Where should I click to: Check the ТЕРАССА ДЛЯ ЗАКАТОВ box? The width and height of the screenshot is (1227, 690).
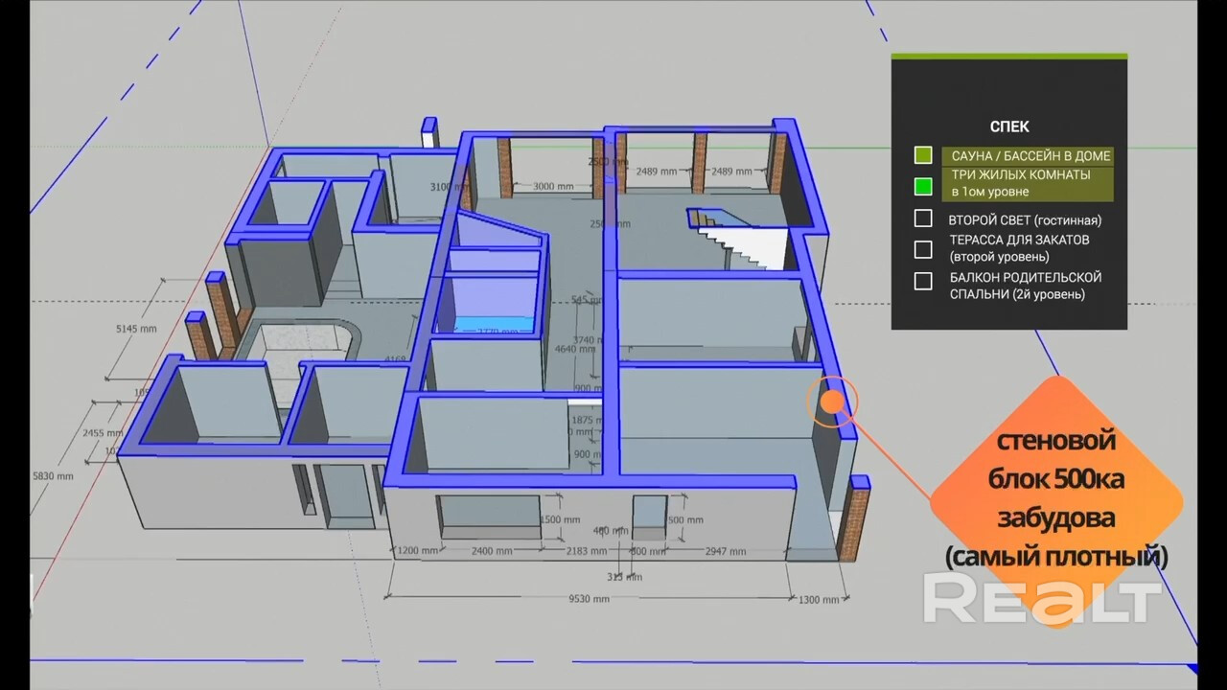tap(923, 249)
